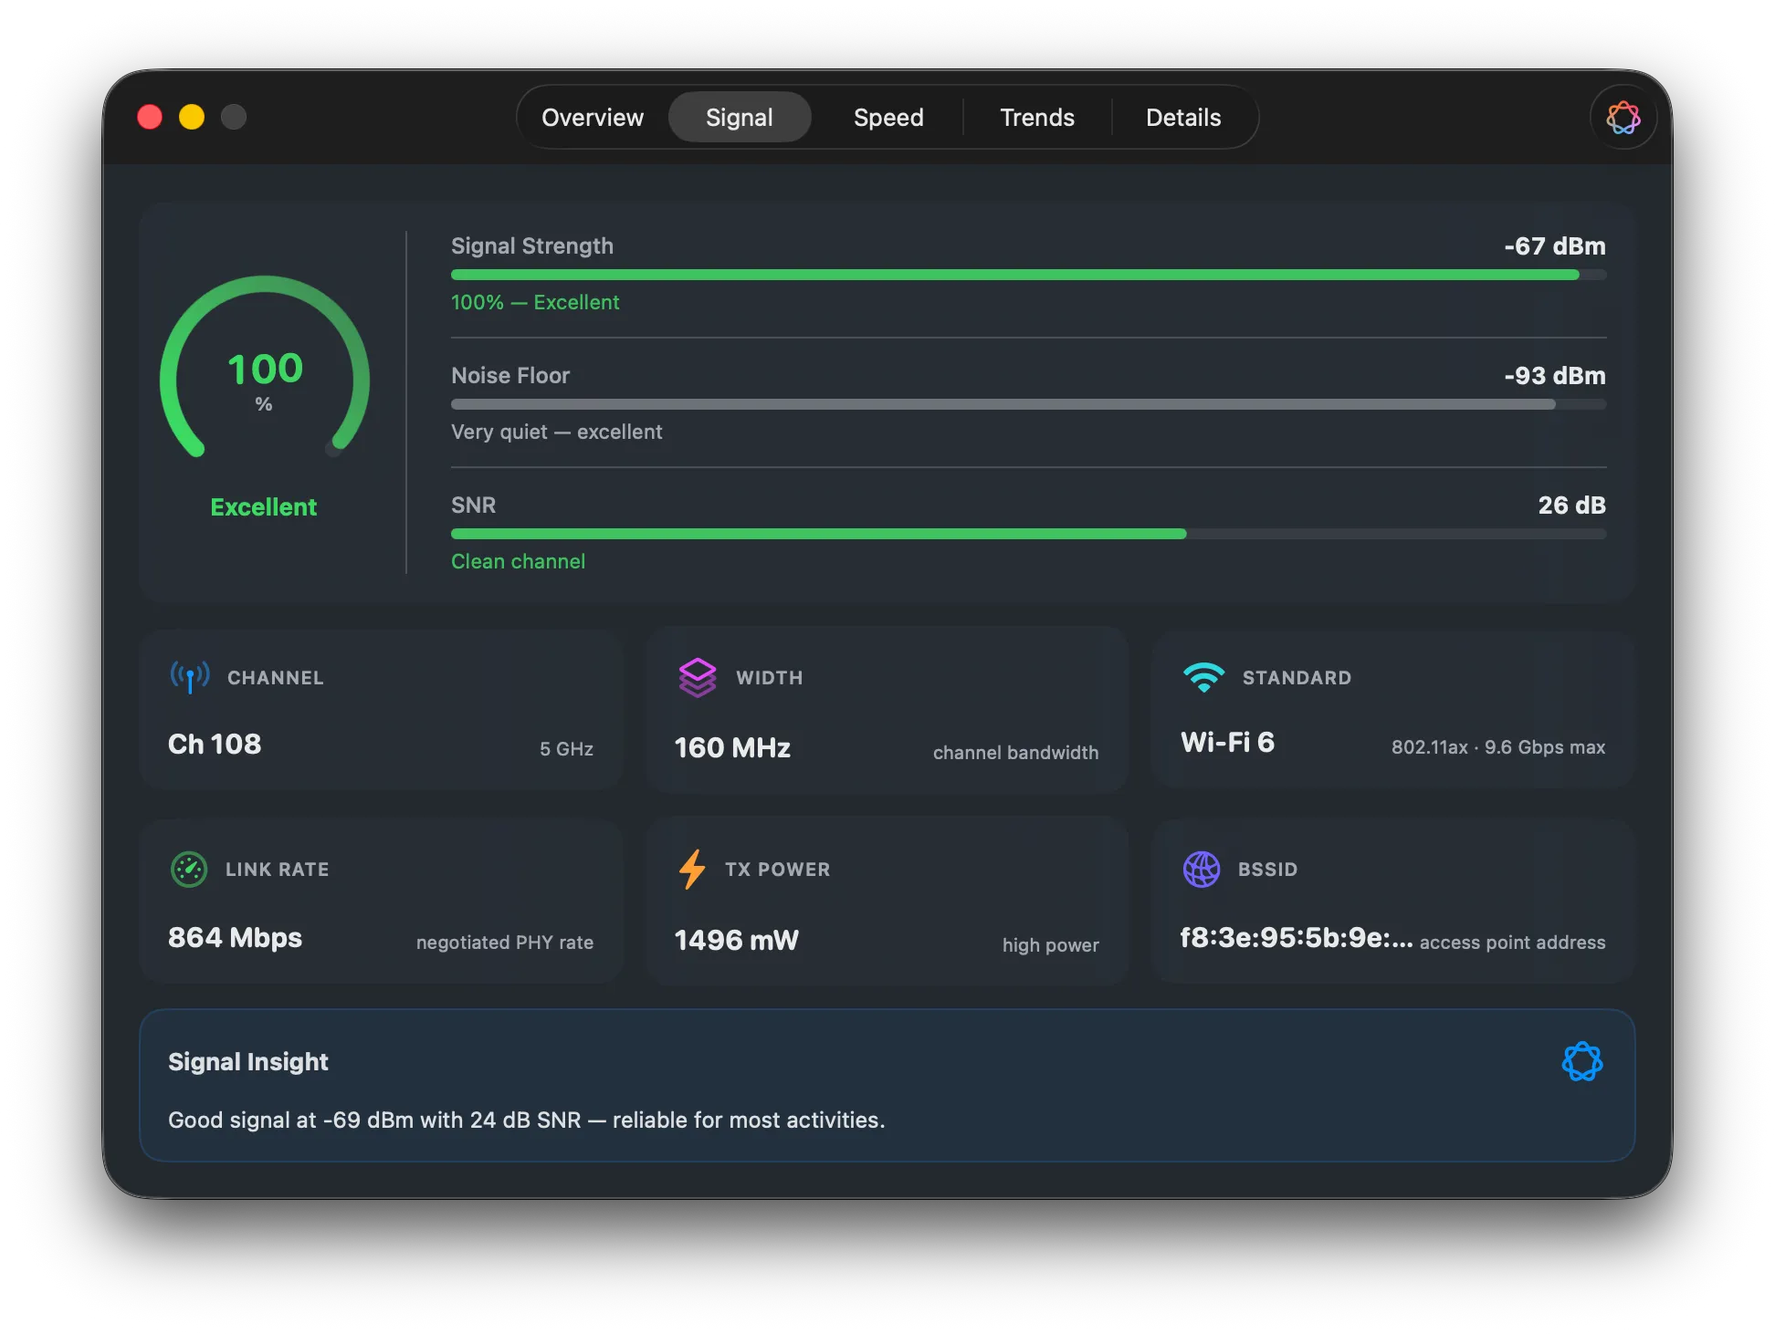Click the truncated BSSID address f8:3e:95:5b:9e
This screenshot has height=1334, width=1775.
pyautogui.click(x=1296, y=938)
